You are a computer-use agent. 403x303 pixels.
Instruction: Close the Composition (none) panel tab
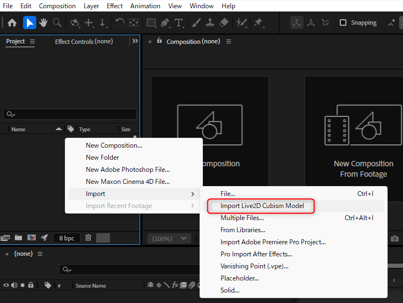pyautogui.click(x=150, y=42)
